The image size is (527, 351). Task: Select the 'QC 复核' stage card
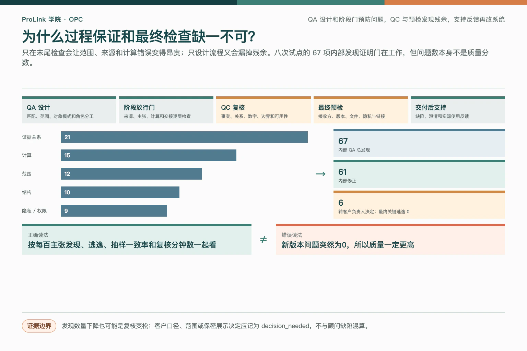pyautogui.click(x=263, y=110)
